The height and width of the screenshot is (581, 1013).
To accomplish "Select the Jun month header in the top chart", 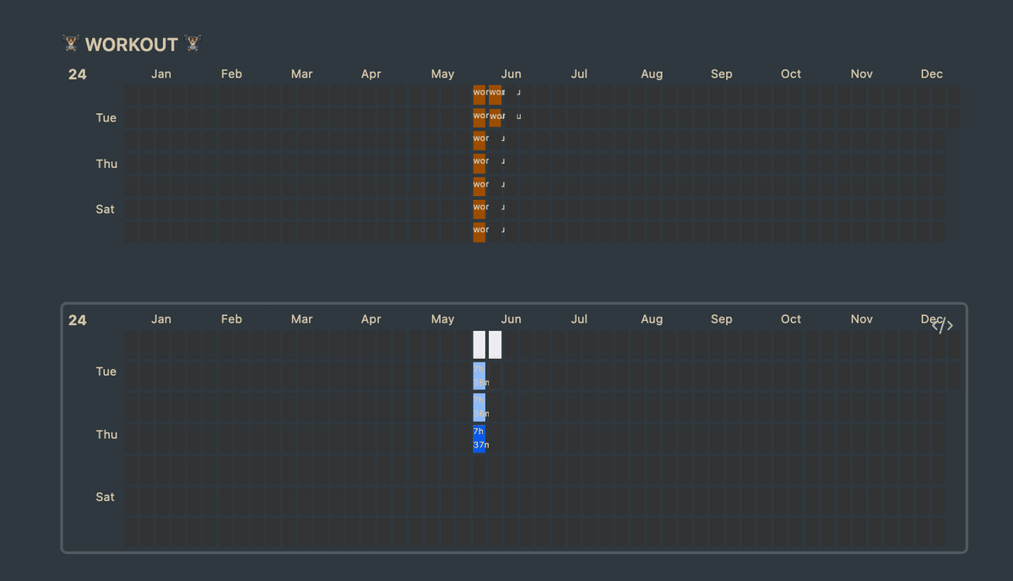I will coord(511,73).
